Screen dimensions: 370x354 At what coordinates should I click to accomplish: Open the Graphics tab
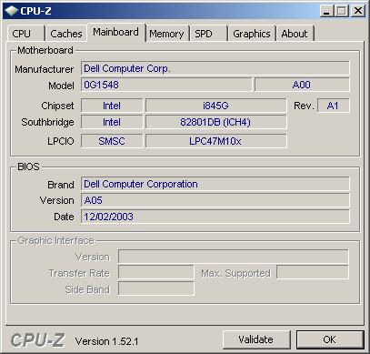tap(252, 34)
